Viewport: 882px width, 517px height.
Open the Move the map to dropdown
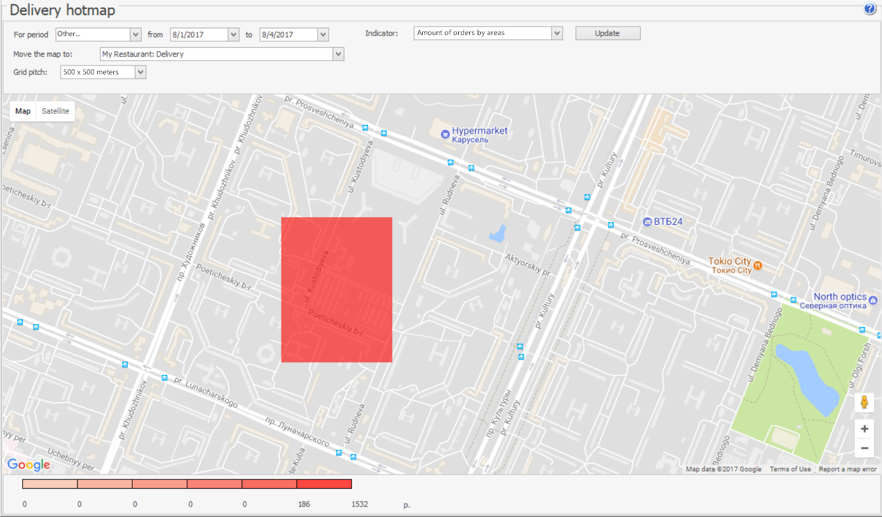(x=338, y=54)
